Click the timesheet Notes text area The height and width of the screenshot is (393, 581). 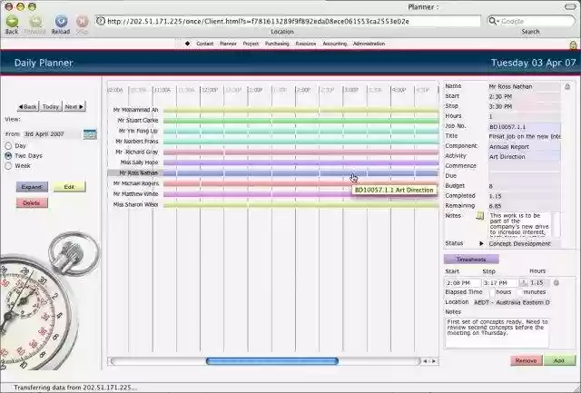497,332
